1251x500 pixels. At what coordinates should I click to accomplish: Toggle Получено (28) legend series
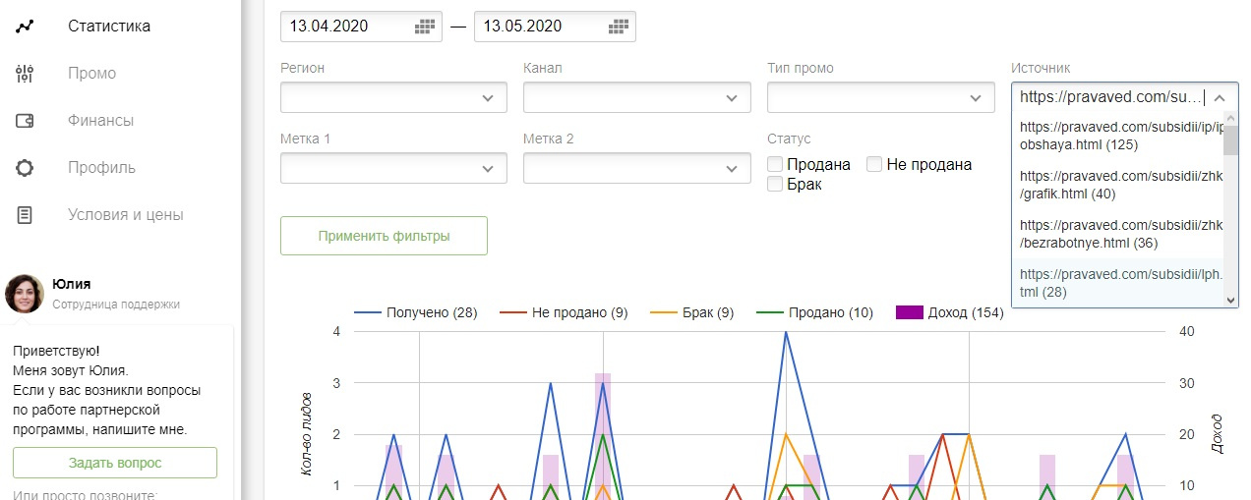[x=415, y=312]
